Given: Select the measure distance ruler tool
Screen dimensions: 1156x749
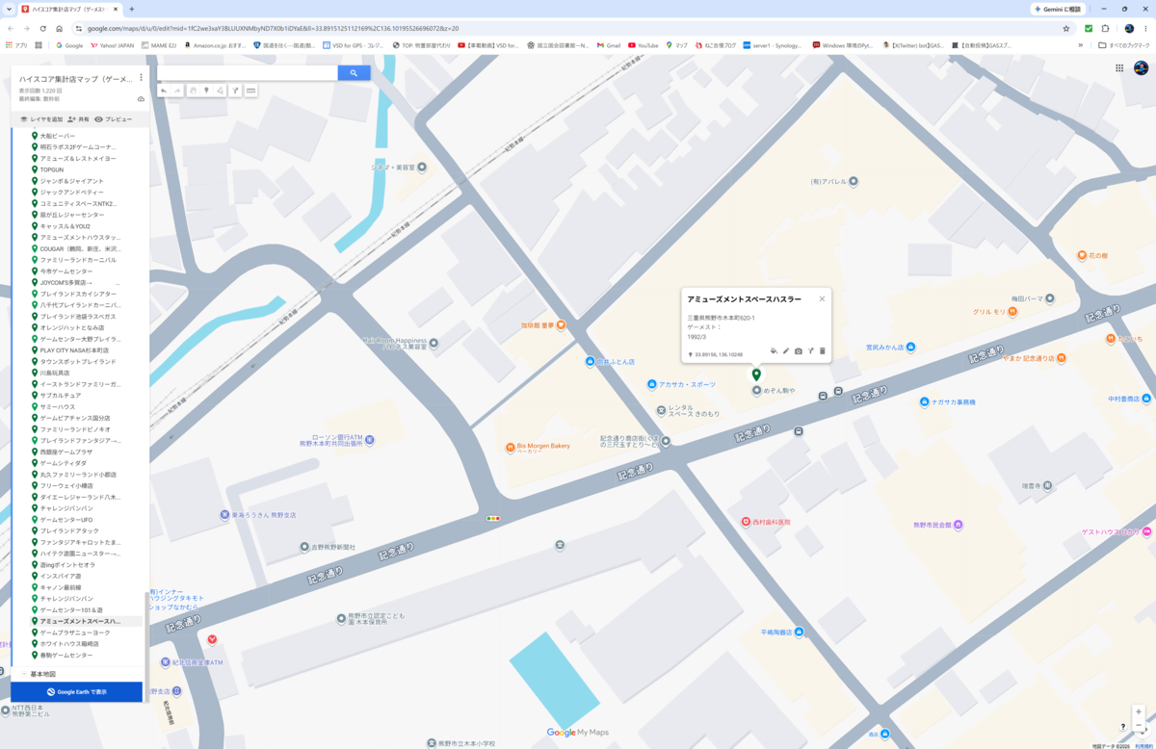Looking at the screenshot, I should tap(250, 90).
